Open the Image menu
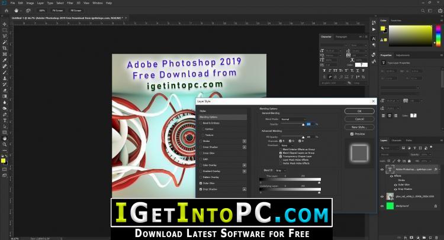This screenshot has width=444, height=240. (30, 3)
